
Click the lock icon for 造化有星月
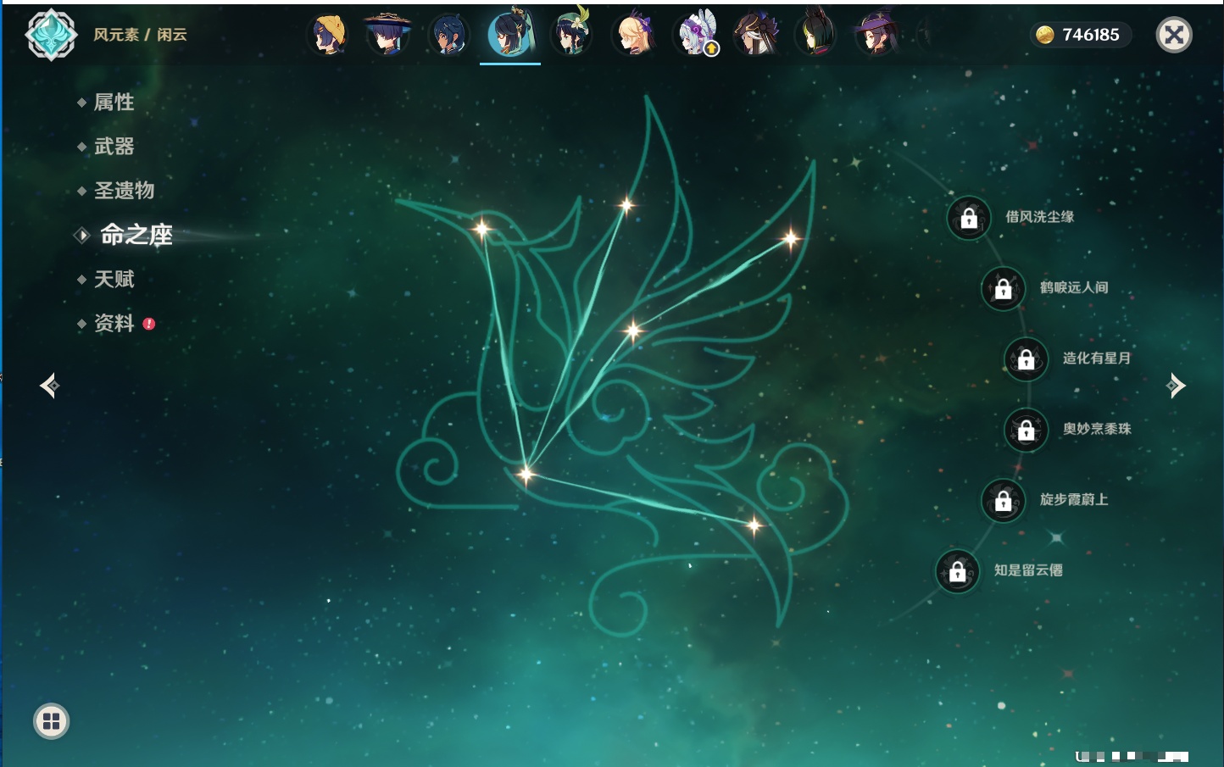(1026, 358)
